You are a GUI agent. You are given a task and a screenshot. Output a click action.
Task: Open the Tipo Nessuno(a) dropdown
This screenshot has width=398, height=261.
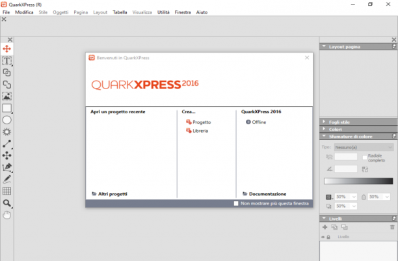pos(364,147)
